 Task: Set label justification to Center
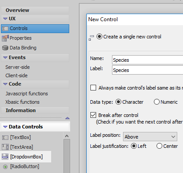click(159, 146)
